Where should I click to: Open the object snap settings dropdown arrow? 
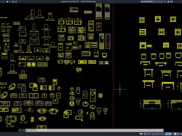tap(172, 134)
